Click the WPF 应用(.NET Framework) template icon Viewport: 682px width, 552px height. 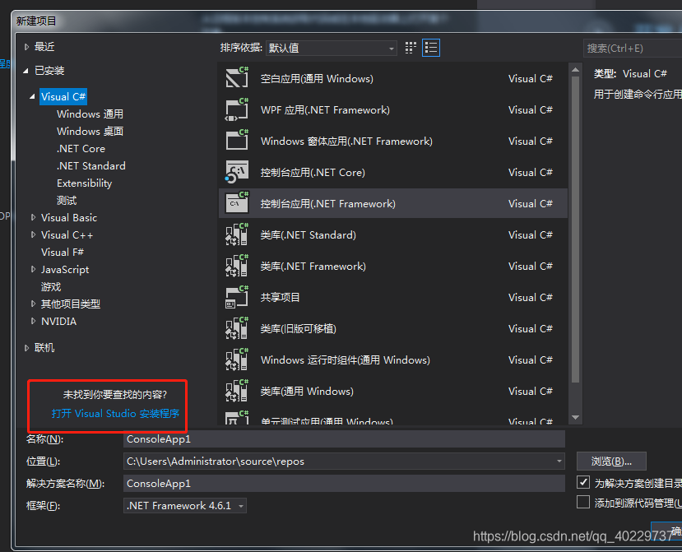(x=237, y=109)
